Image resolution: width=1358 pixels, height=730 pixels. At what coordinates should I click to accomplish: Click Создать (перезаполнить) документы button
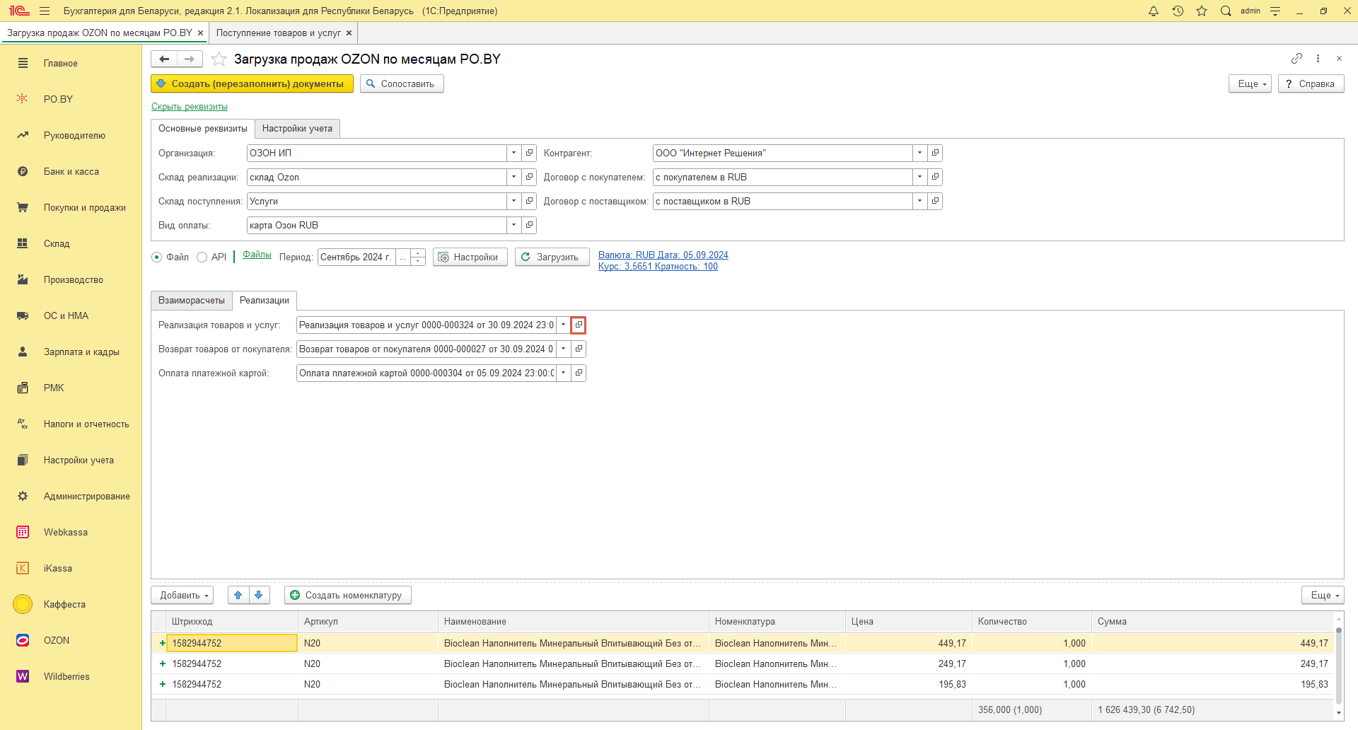pyautogui.click(x=252, y=83)
